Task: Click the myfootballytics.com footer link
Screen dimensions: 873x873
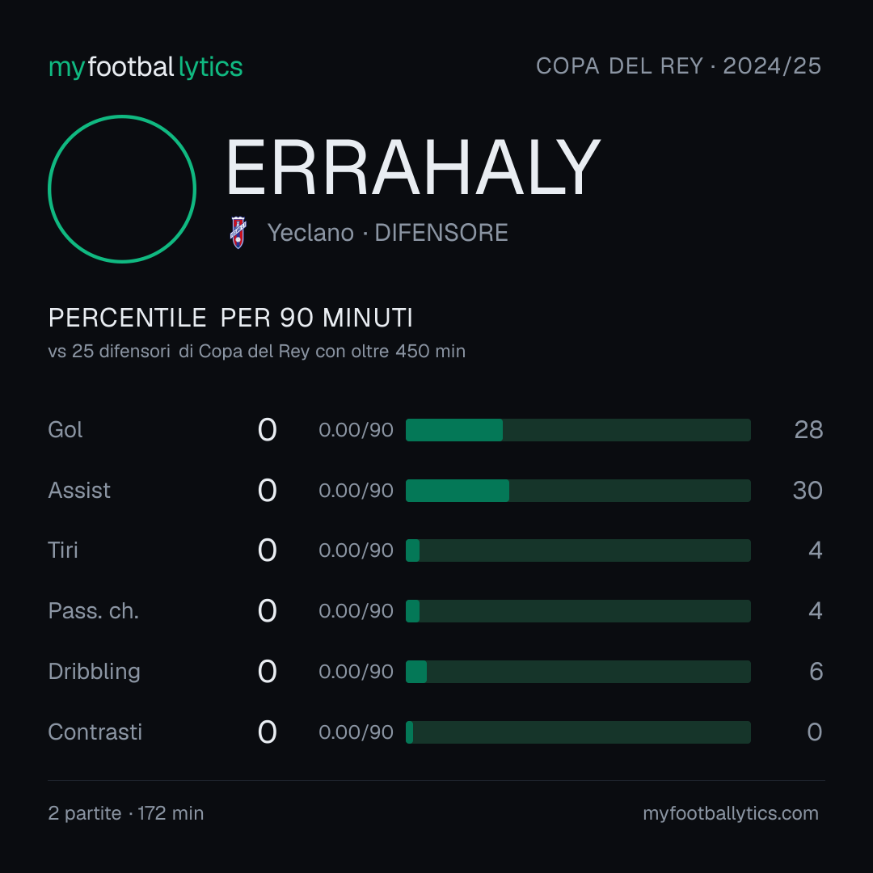Action: pyautogui.click(x=731, y=813)
